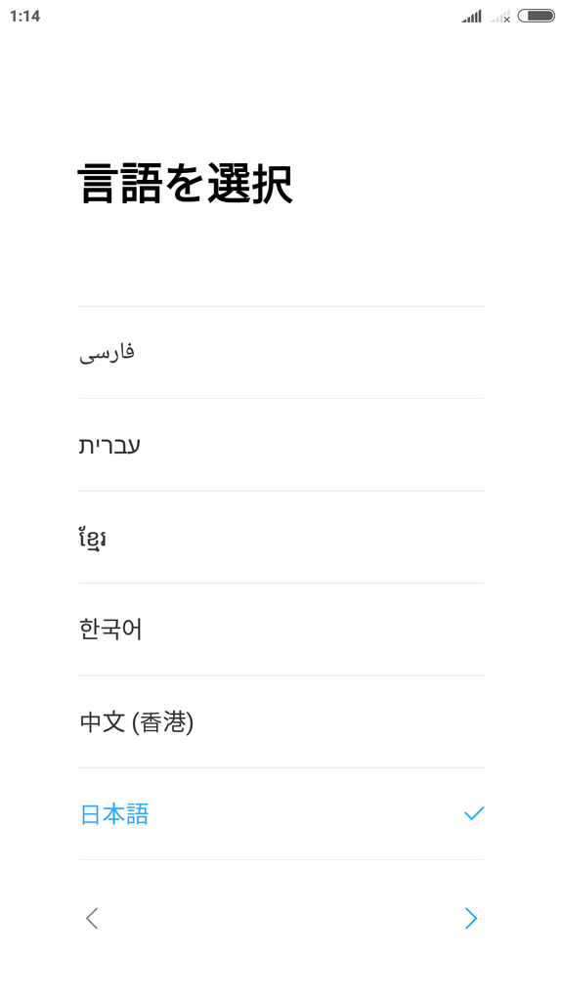This screenshot has height=1001, width=563.
Task: Tap the blue next arrow
Action: click(471, 918)
